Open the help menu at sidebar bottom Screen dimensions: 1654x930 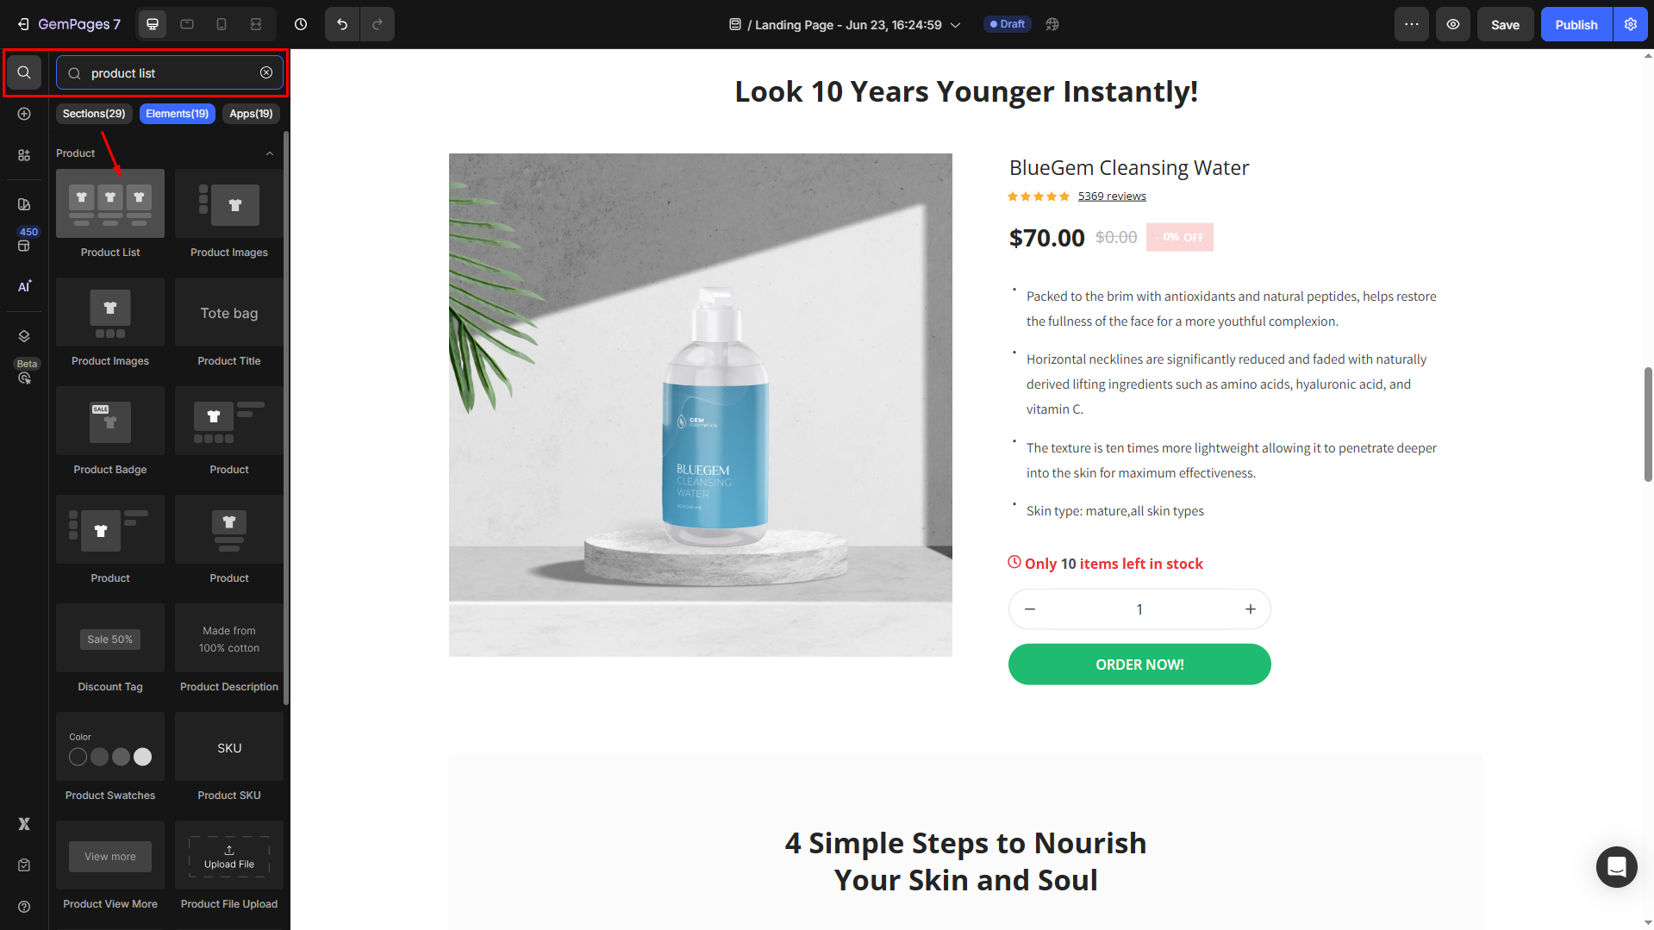[24, 907]
